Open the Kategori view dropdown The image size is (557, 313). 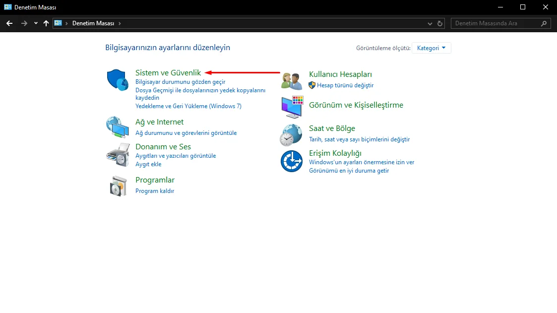click(x=431, y=48)
